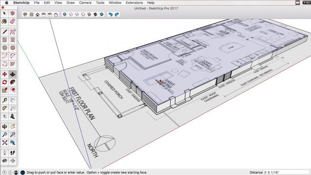
Task: Enable Monochrome face style
Action: point(102,14)
